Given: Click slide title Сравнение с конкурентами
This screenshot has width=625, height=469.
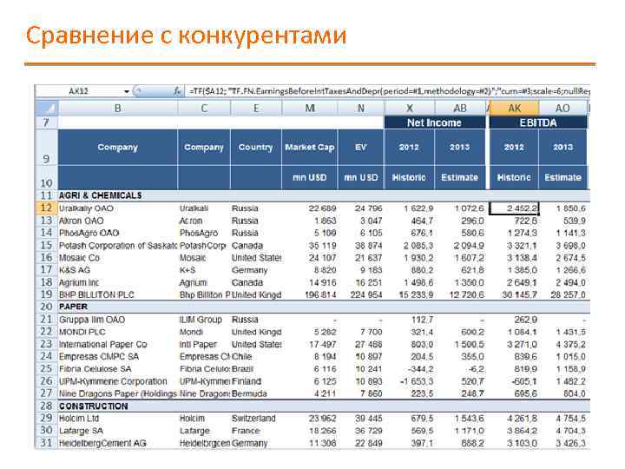Looking at the screenshot, I should click(x=186, y=36).
